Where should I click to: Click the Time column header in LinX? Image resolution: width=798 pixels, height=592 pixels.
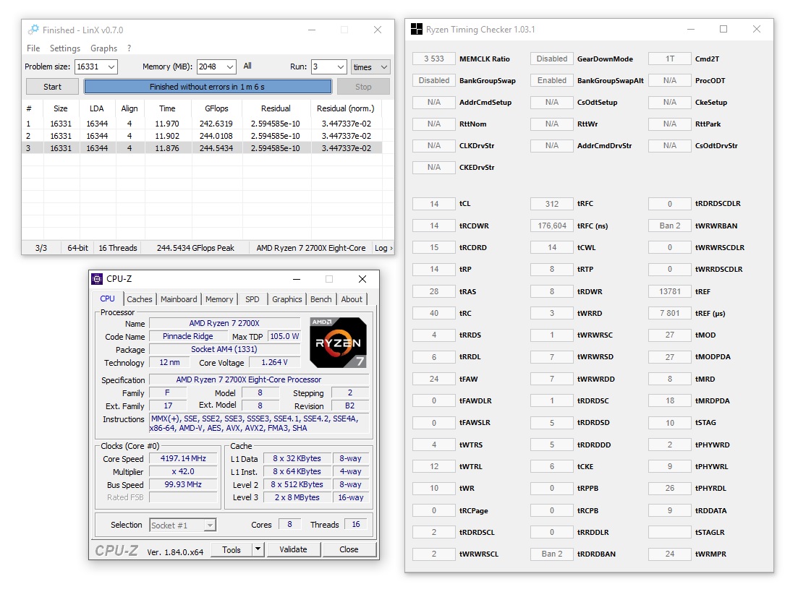pos(167,108)
